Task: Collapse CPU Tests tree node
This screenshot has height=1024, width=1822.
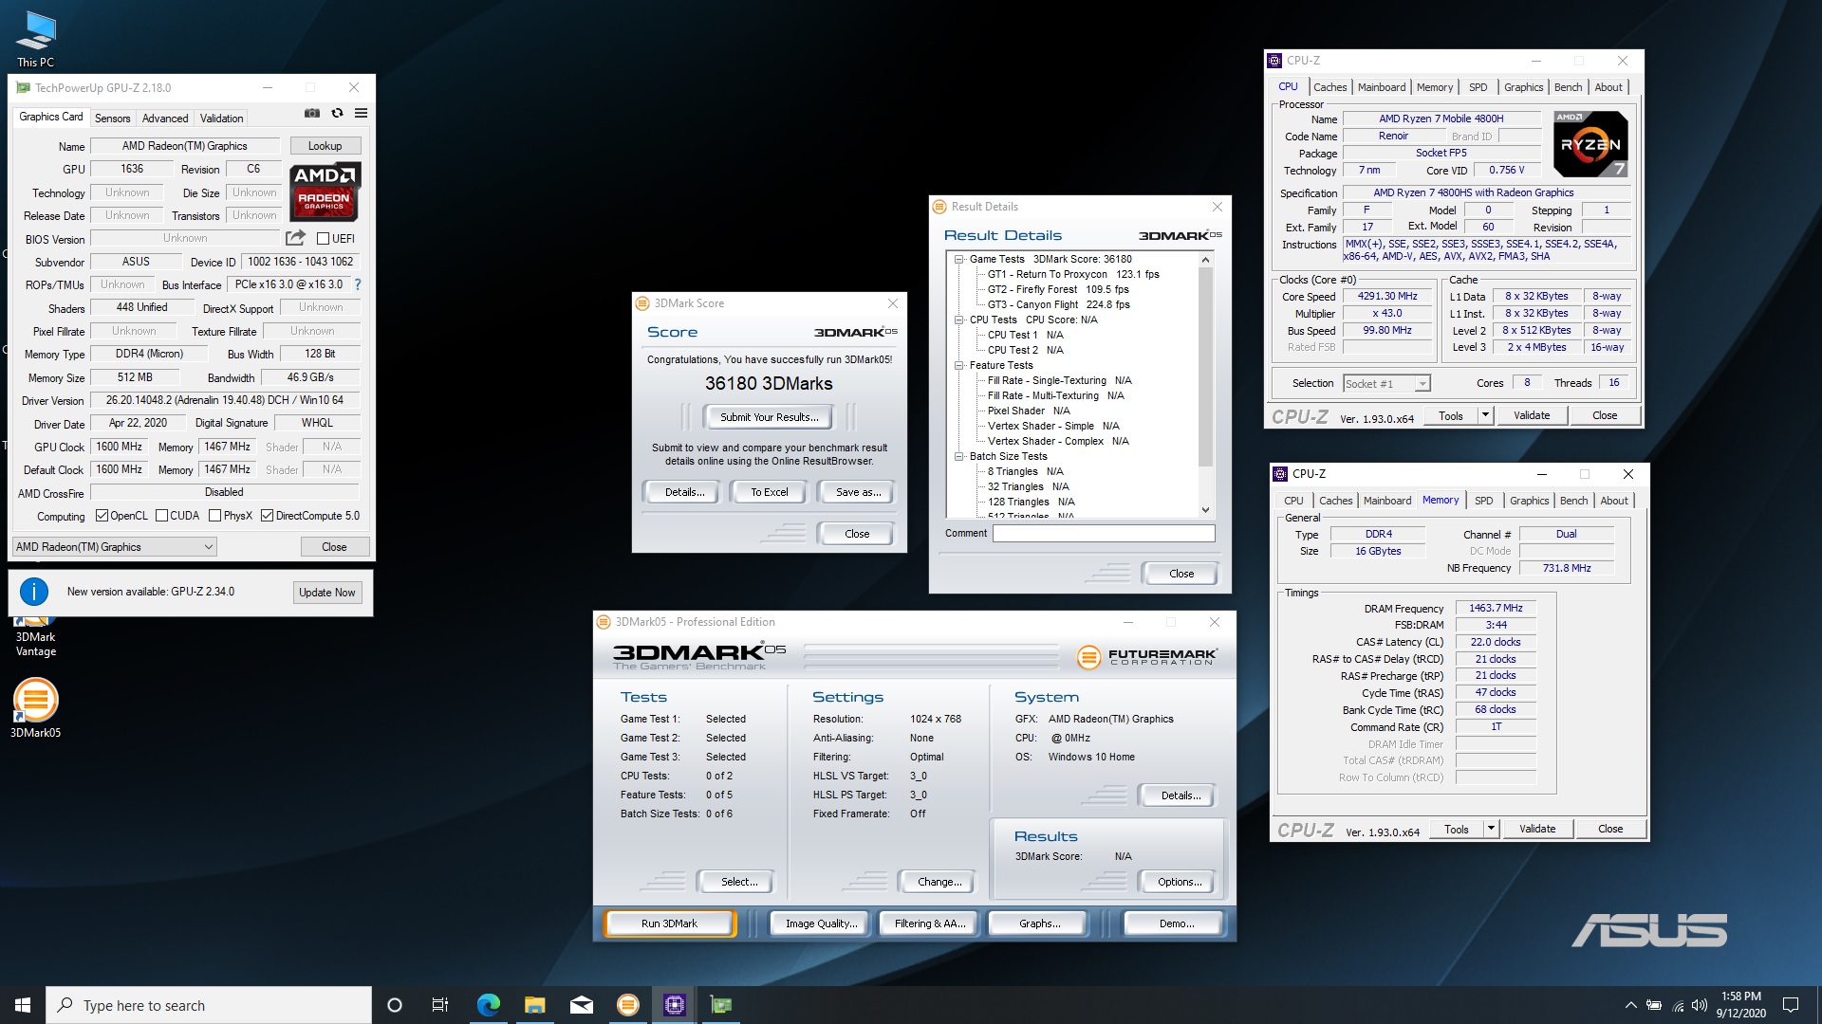Action: (959, 320)
